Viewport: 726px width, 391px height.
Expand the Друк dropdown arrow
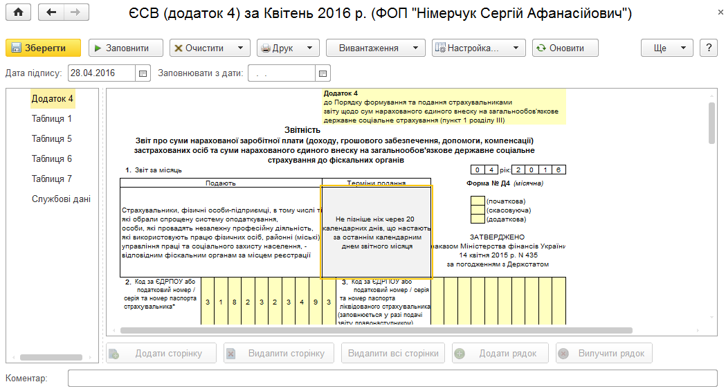[x=310, y=48]
